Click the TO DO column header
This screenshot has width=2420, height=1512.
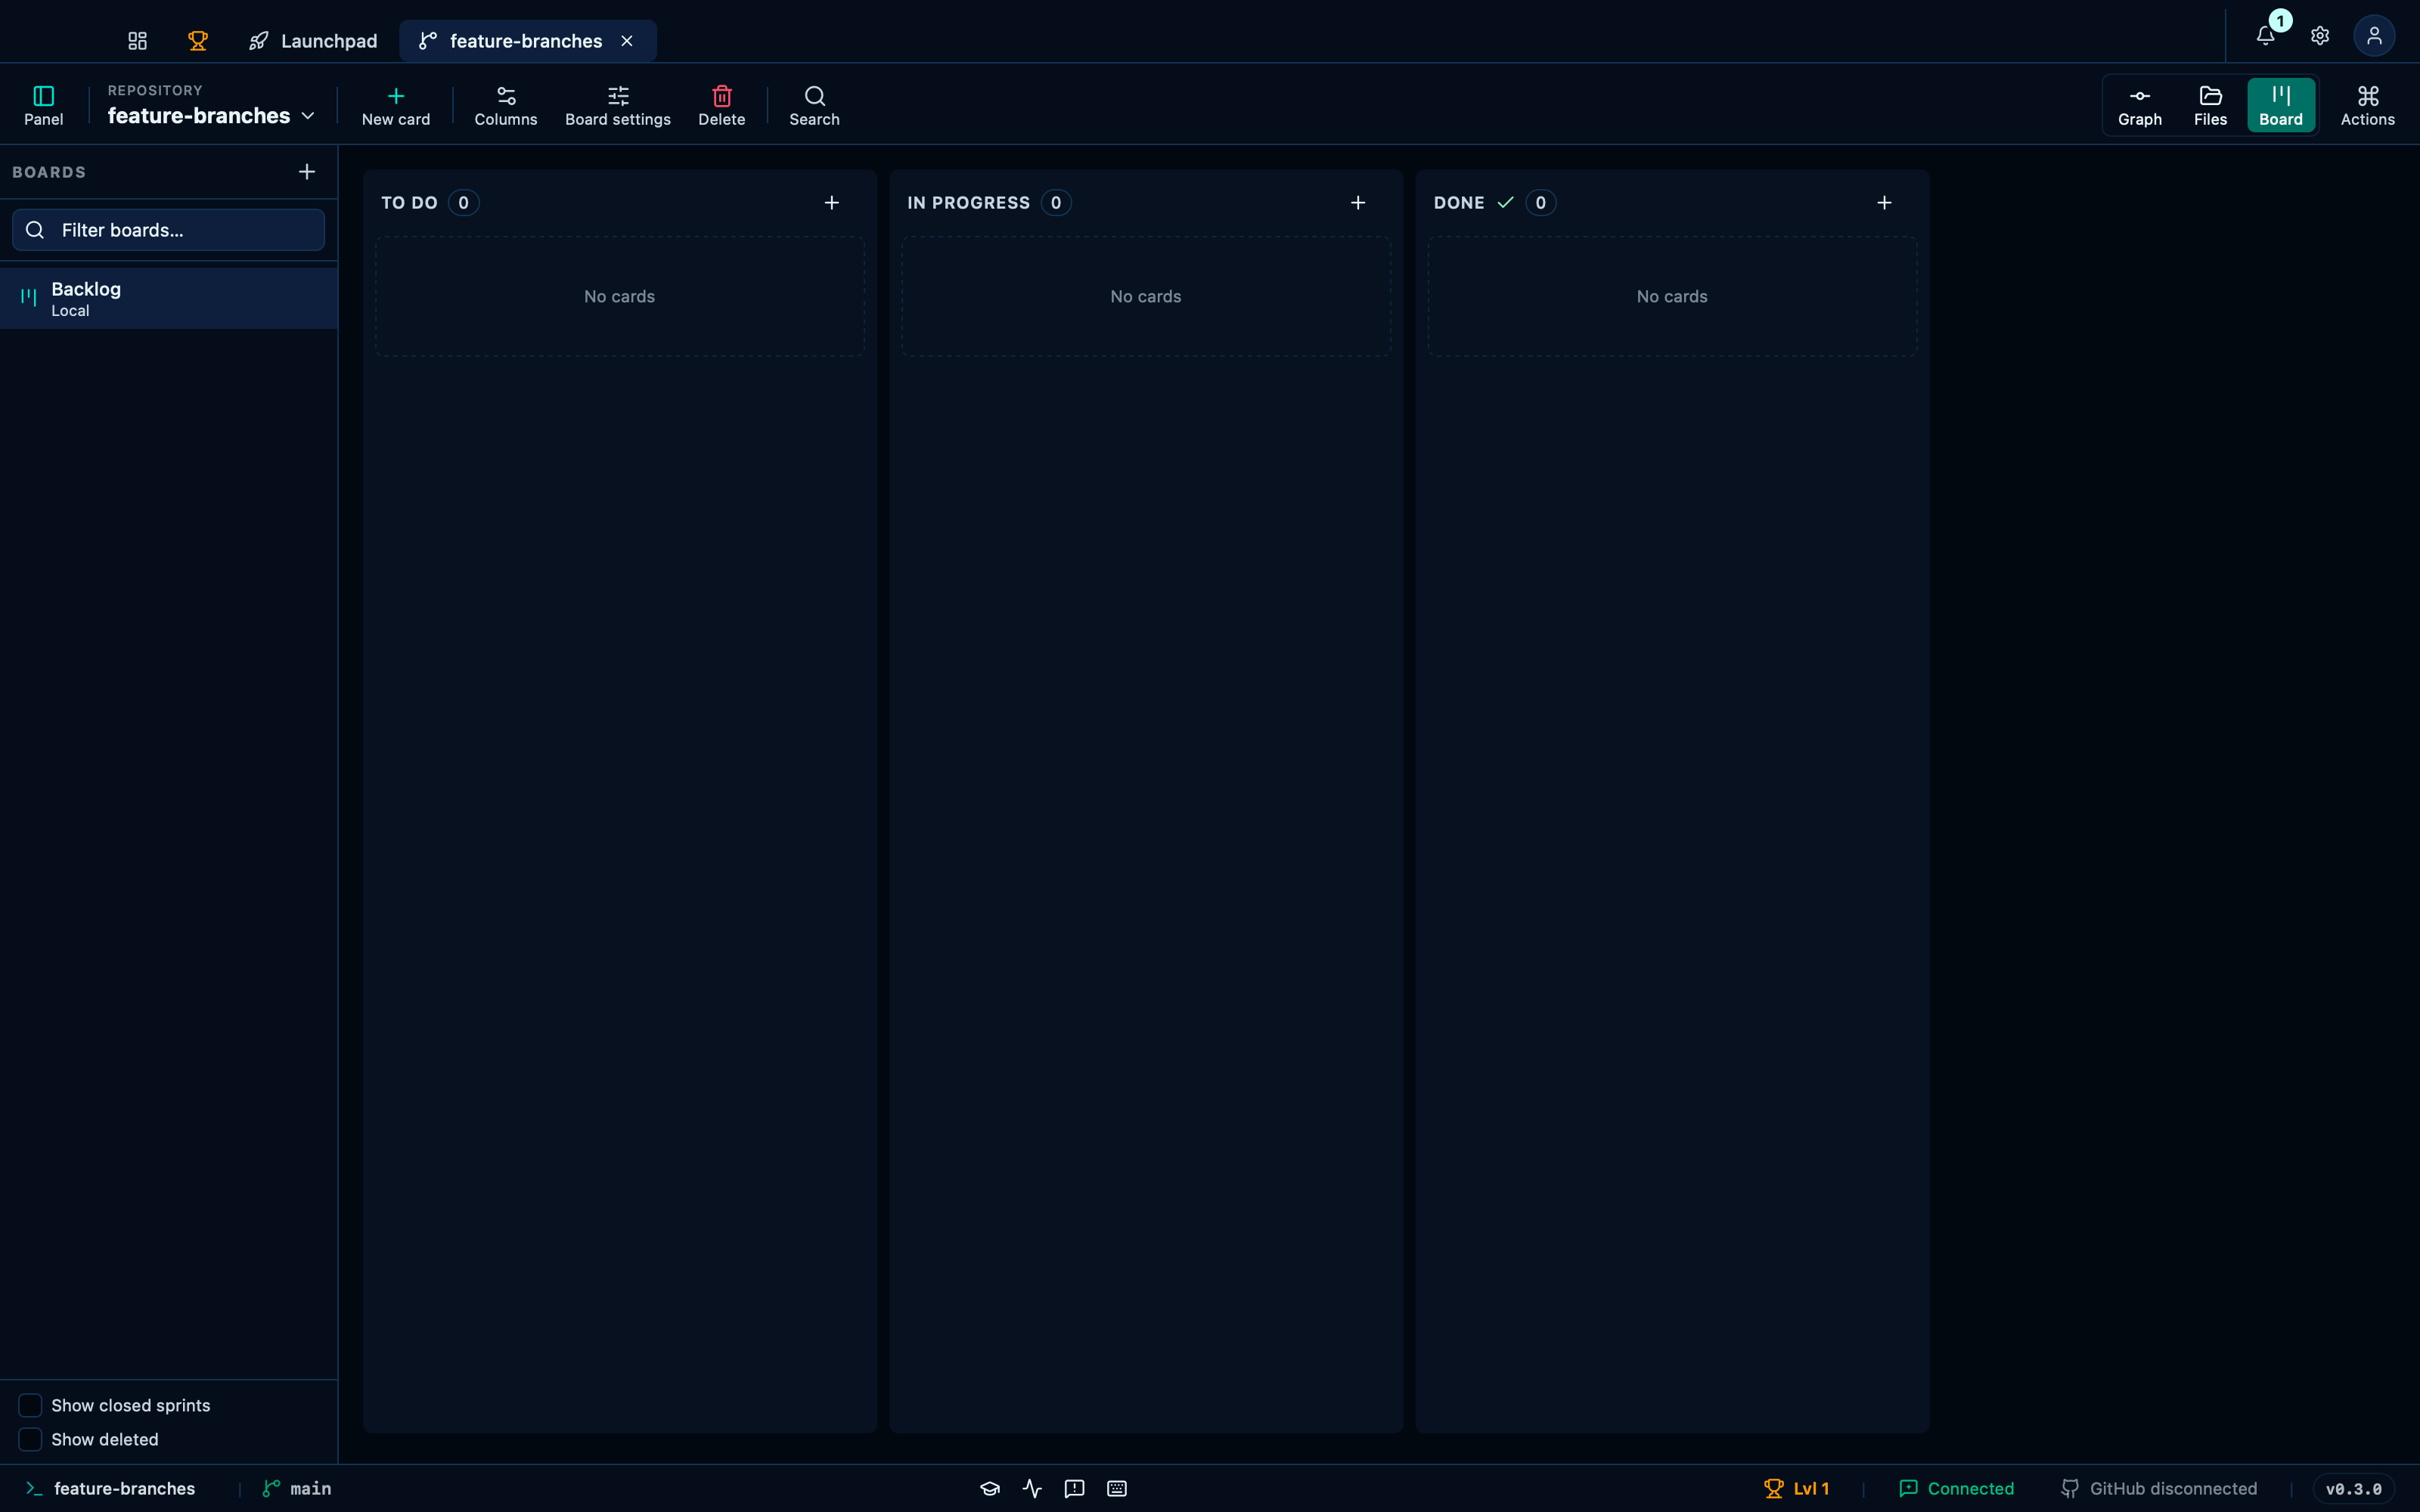(x=409, y=203)
